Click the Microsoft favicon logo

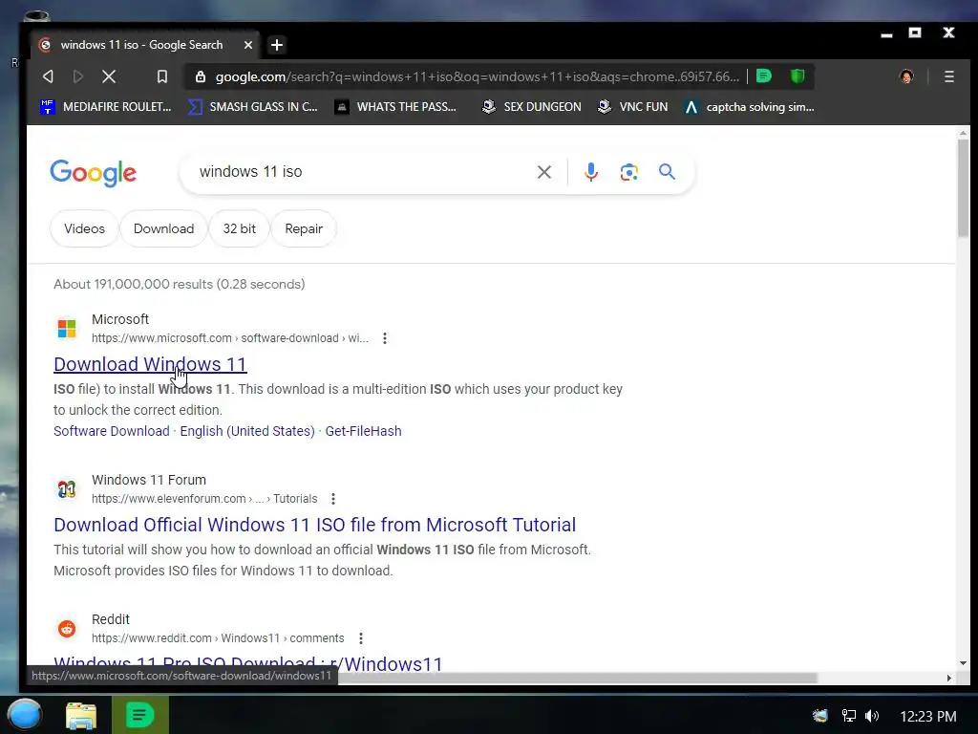pos(67,328)
